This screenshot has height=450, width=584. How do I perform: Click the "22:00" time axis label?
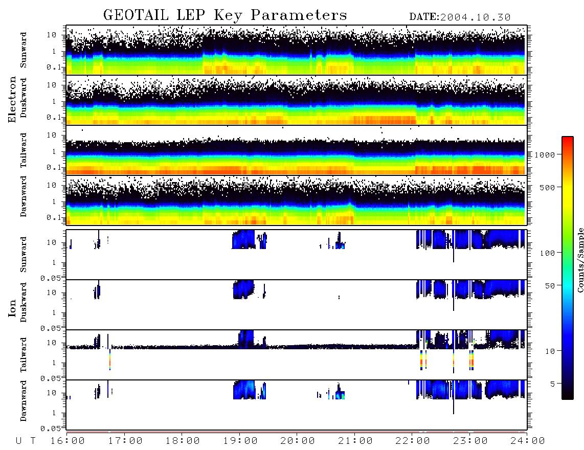tap(413, 441)
